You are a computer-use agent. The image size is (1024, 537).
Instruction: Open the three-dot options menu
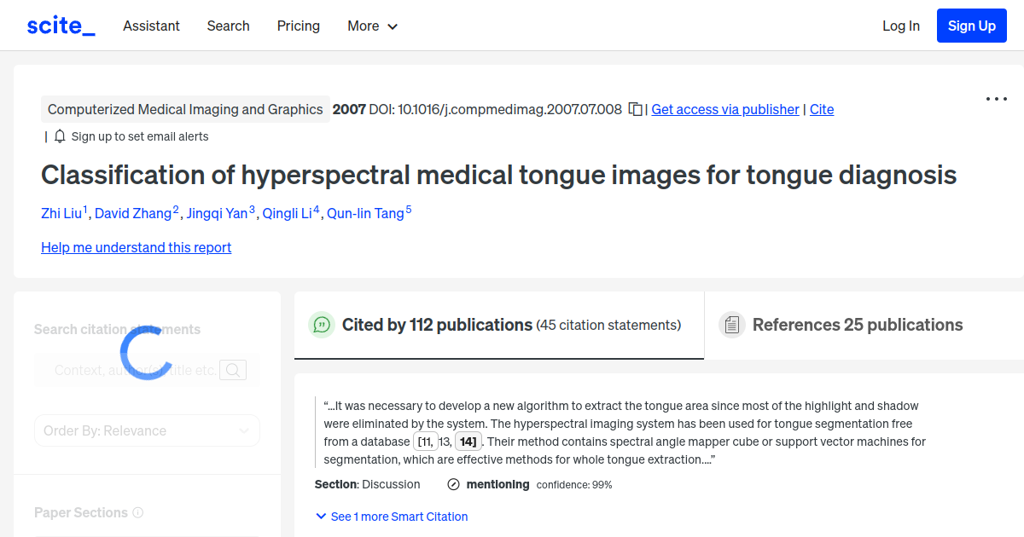[x=996, y=99]
